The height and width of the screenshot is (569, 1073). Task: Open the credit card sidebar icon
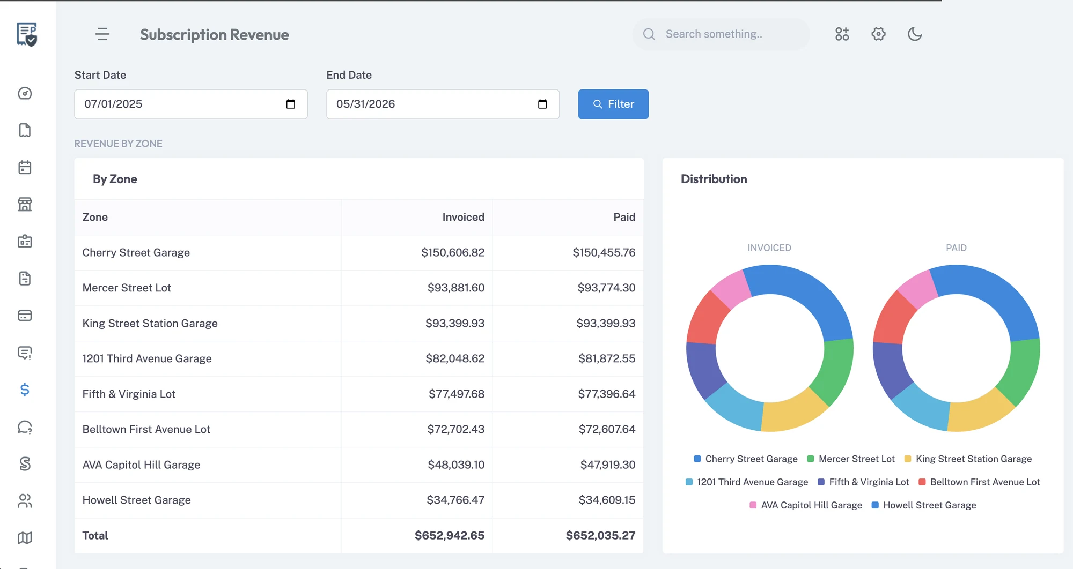click(x=25, y=315)
